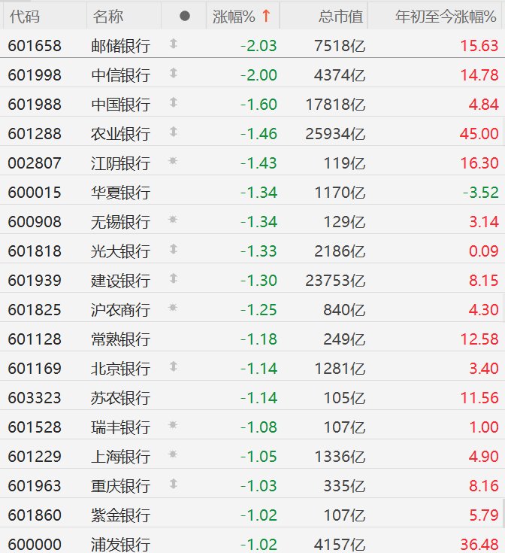Select the 华夏银行 row code 600015

[x=35, y=193]
